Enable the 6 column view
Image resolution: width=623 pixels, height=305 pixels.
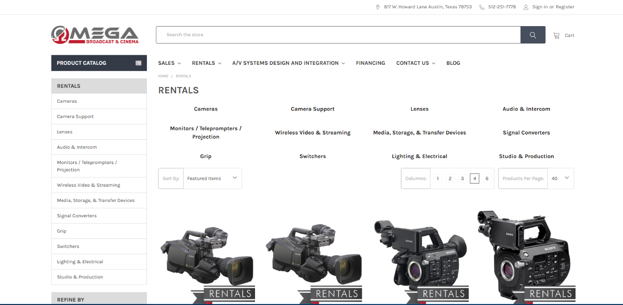(487, 178)
